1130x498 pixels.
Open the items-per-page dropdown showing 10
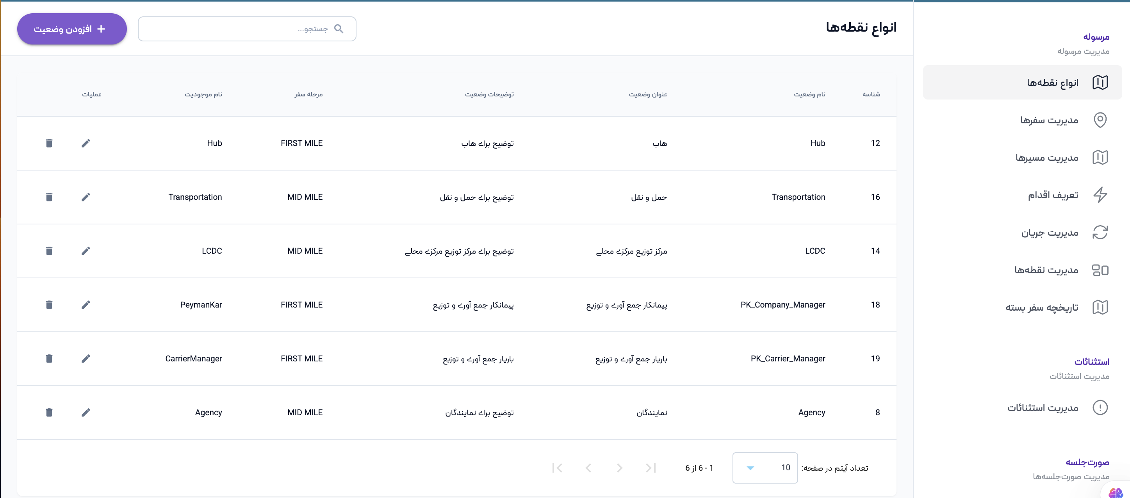point(765,468)
